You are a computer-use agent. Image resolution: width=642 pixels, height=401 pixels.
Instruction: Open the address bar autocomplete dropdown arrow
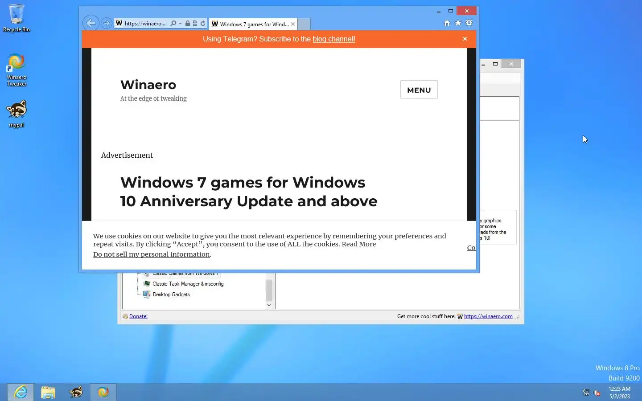(x=180, y=23)
